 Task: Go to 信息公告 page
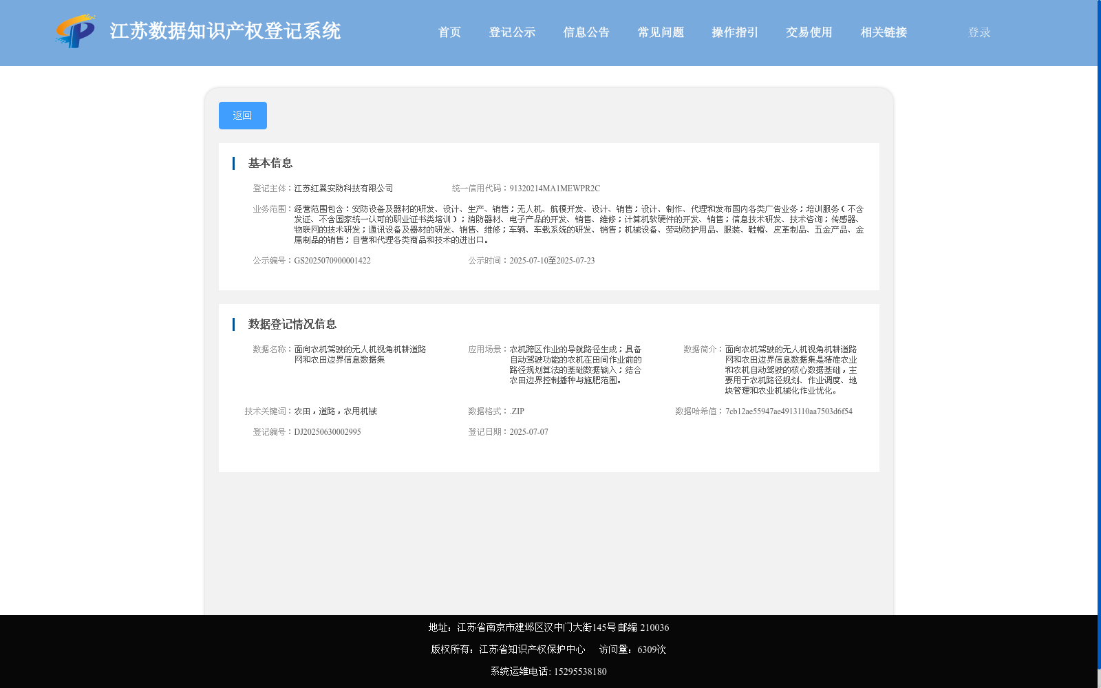click(x=586, y=32)
